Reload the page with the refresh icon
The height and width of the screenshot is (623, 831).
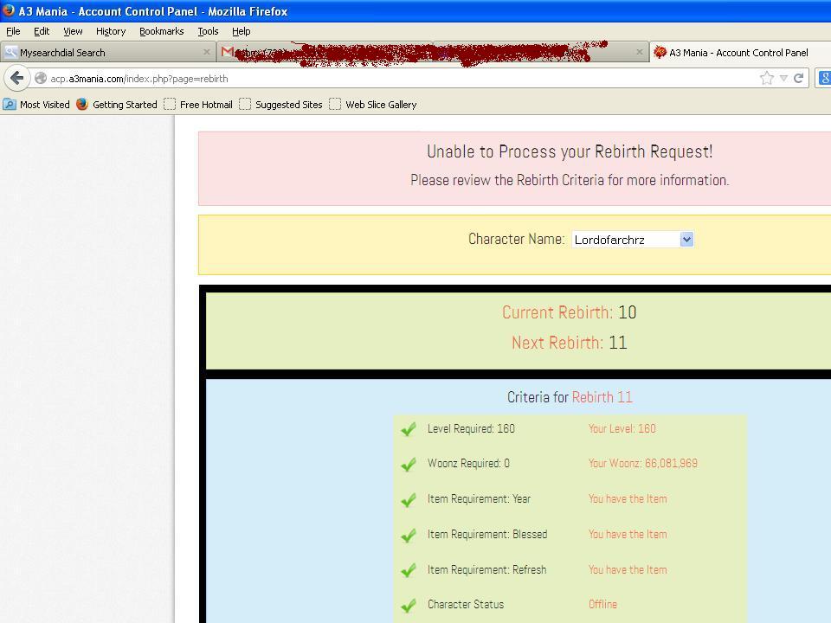[799, 78]
